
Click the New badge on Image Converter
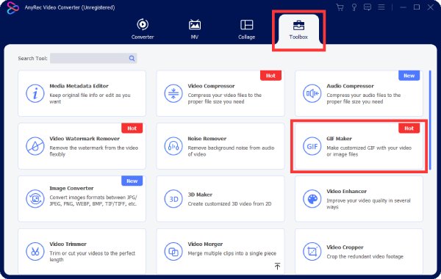(132, 181)
